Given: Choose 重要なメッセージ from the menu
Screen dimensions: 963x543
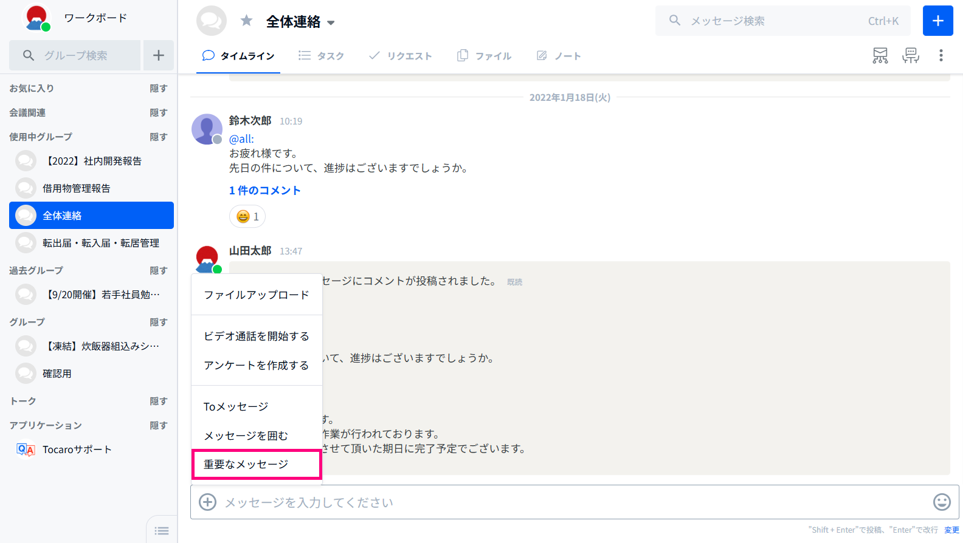Looking at the screenshot, I should [x=257, y=465].
